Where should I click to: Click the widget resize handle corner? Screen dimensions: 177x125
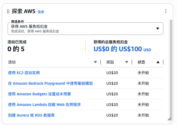pos(169,119)
